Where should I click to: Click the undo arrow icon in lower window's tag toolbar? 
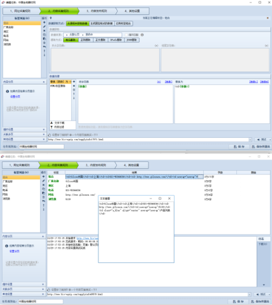(x=43, y=201)
